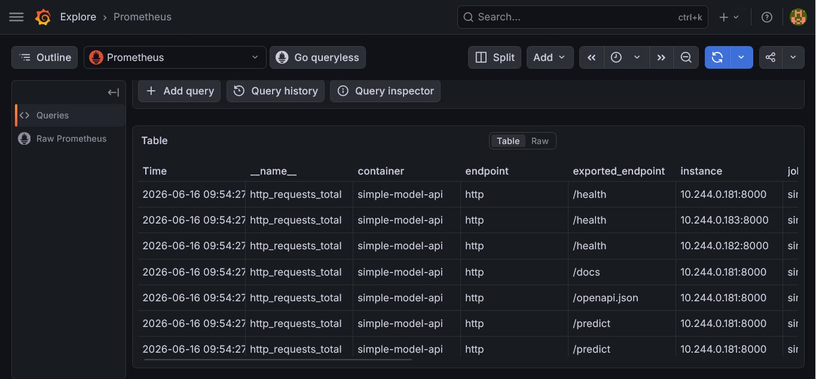Click the Time column header
Image resolution: width=816 pixels, height=379 pixels.
click(155, 171)
